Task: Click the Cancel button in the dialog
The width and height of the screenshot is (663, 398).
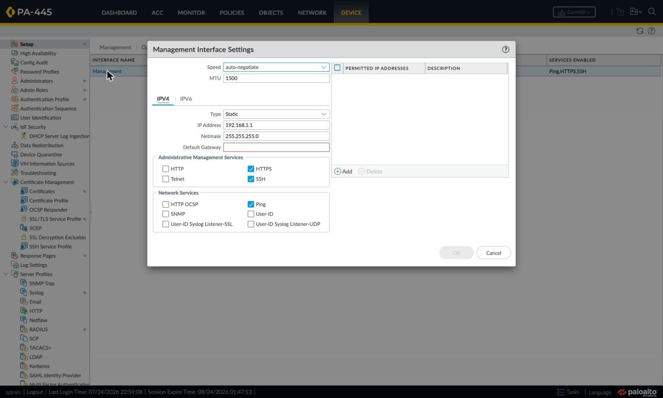Action: pyautogui.click(x=493, y=253)
